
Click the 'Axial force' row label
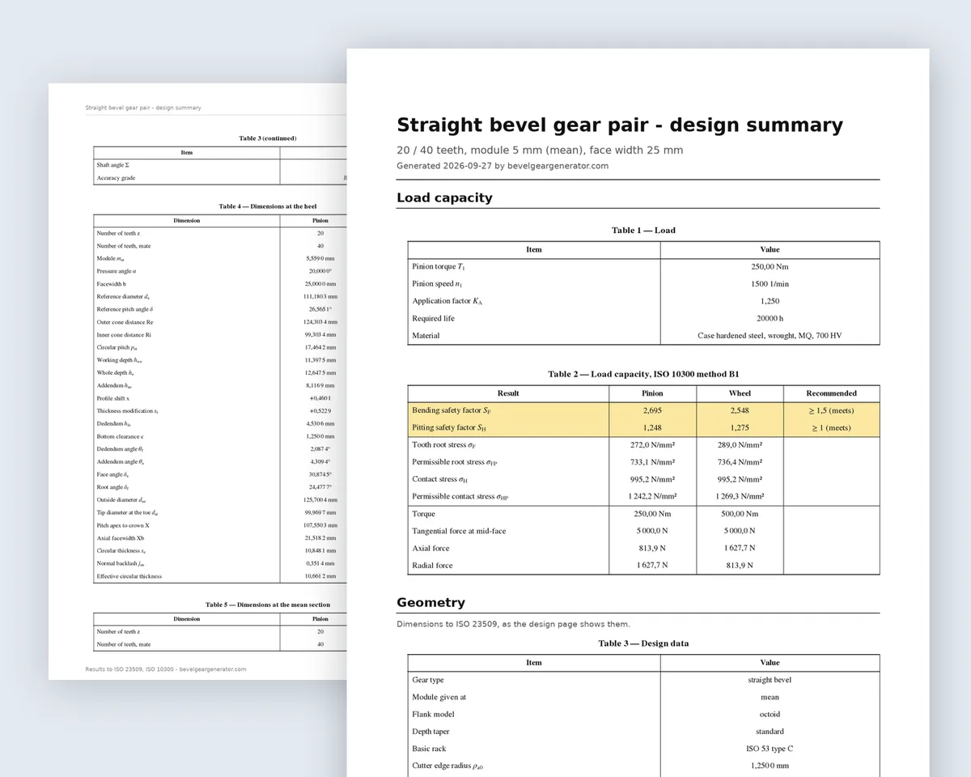click(x=430, y=548)
